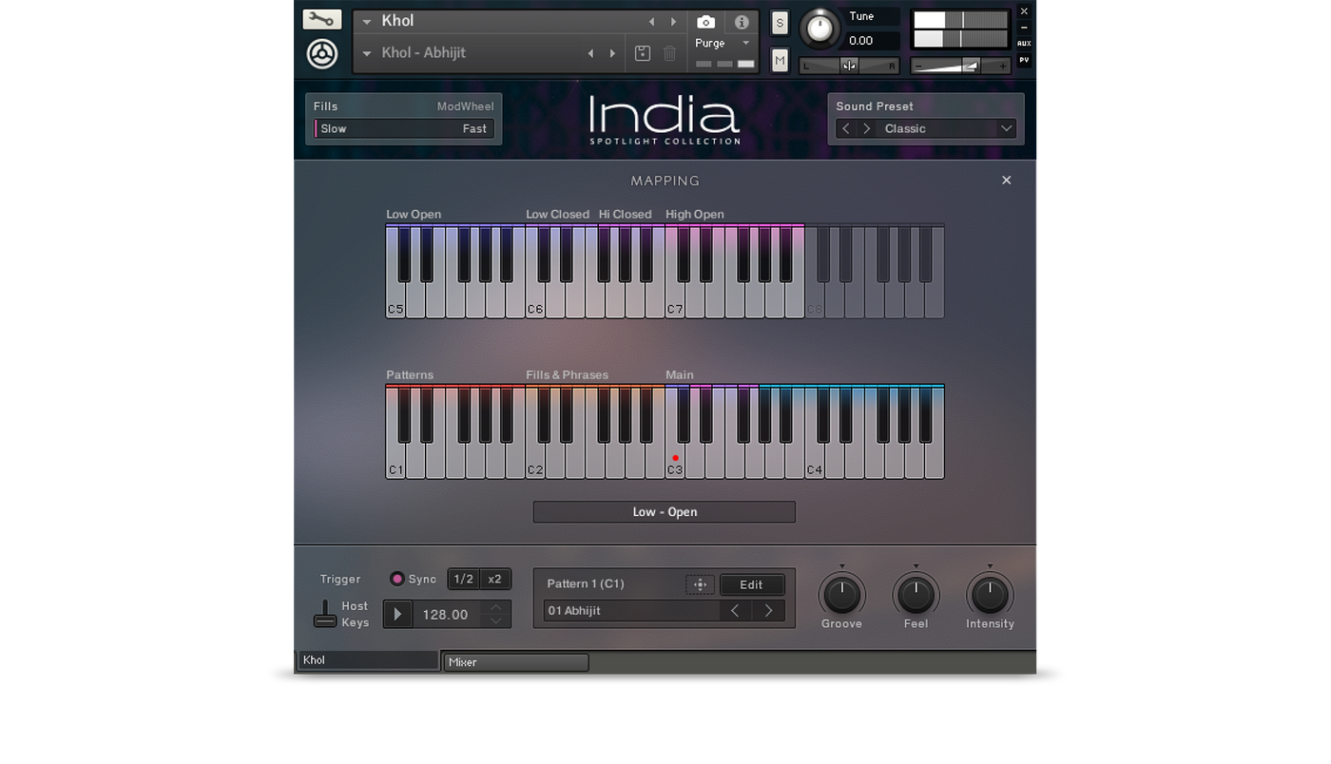Toggle double-time x2 tempo

(x=494, y=579)
